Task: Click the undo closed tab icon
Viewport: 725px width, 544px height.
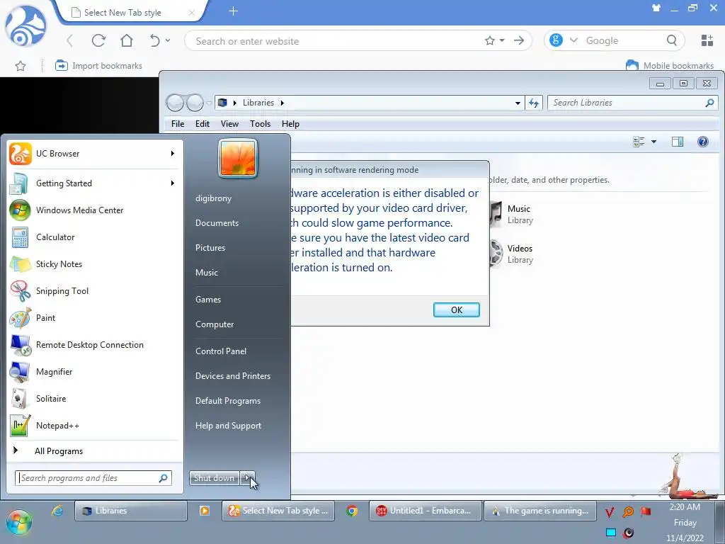Action: [x=155, y=40]
